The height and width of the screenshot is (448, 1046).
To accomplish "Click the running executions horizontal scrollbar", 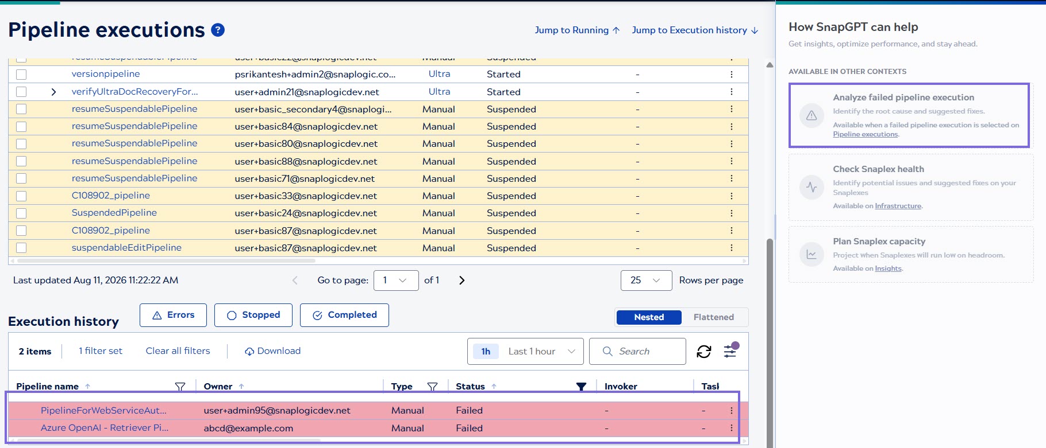I will 166,261.
